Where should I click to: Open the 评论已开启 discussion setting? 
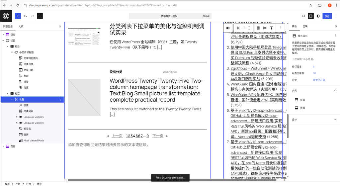coord(319,80)
